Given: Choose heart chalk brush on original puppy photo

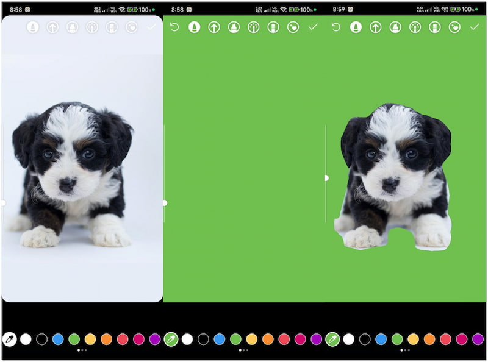Looking at the screenshot, I should pos(132,27).
